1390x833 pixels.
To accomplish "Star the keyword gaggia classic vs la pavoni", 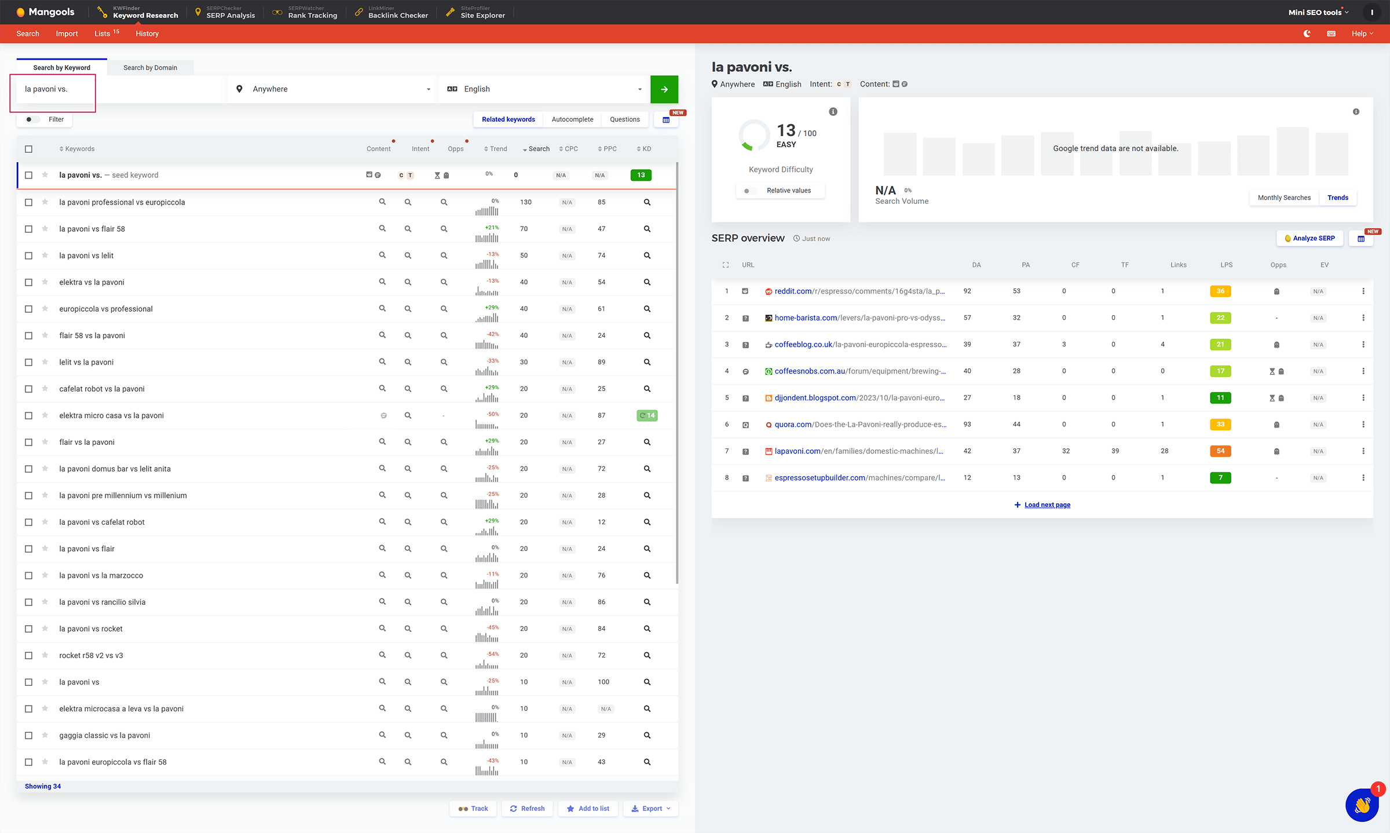I will [45, 735].
